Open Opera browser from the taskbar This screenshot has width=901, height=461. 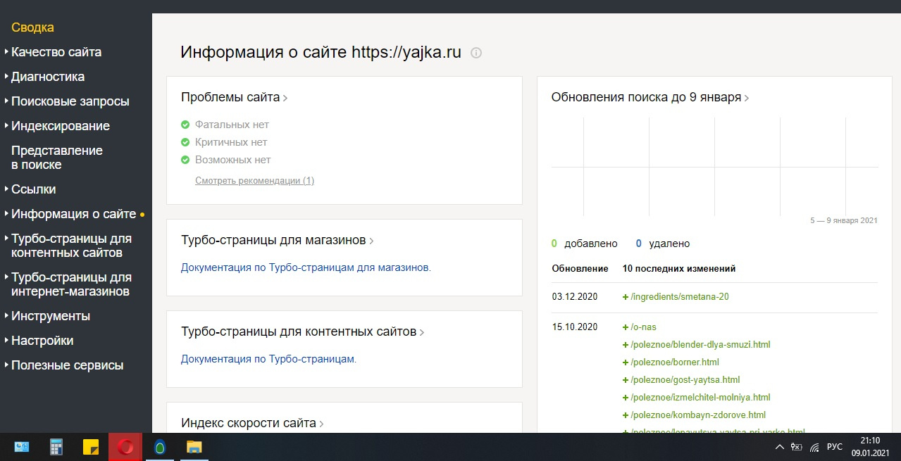click(x=125, y=447)
